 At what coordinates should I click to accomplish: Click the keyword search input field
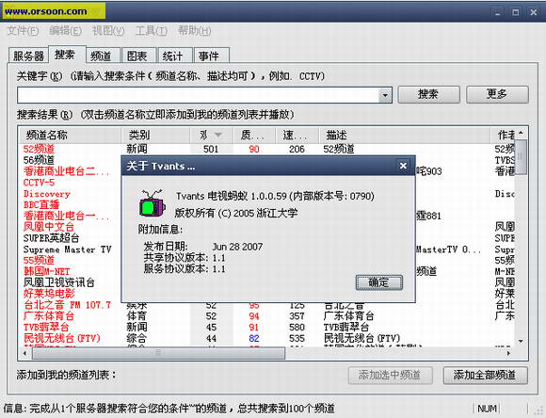coord(198,95)
